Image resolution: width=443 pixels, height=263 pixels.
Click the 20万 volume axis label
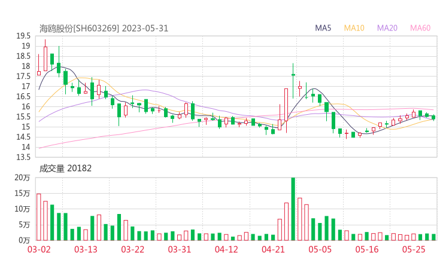point(22,178)
